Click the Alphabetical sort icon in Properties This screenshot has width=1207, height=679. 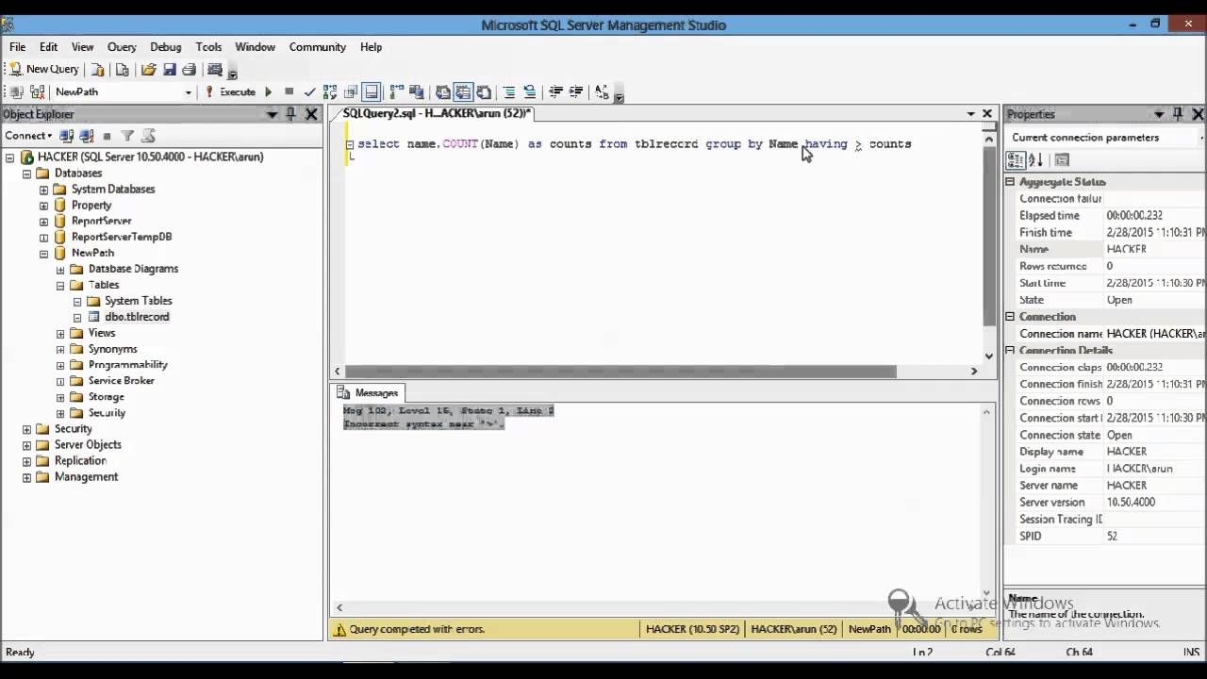pyautogui.click(x=1035, y=159)
